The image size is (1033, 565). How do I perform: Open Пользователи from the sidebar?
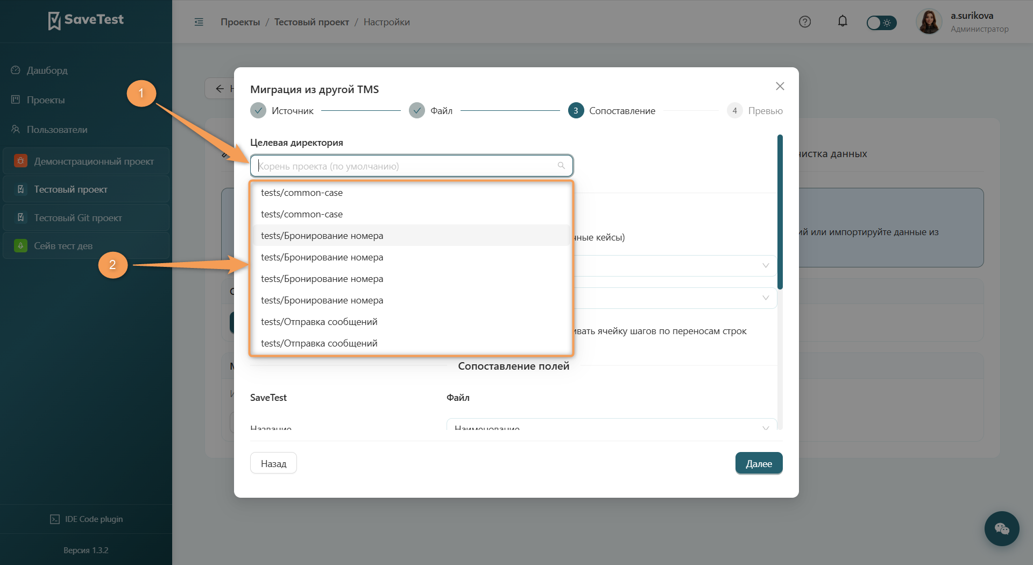point(57,129)
